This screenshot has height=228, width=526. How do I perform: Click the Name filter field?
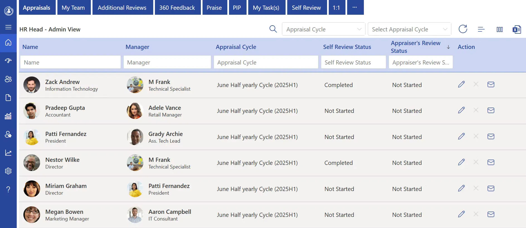70,62
